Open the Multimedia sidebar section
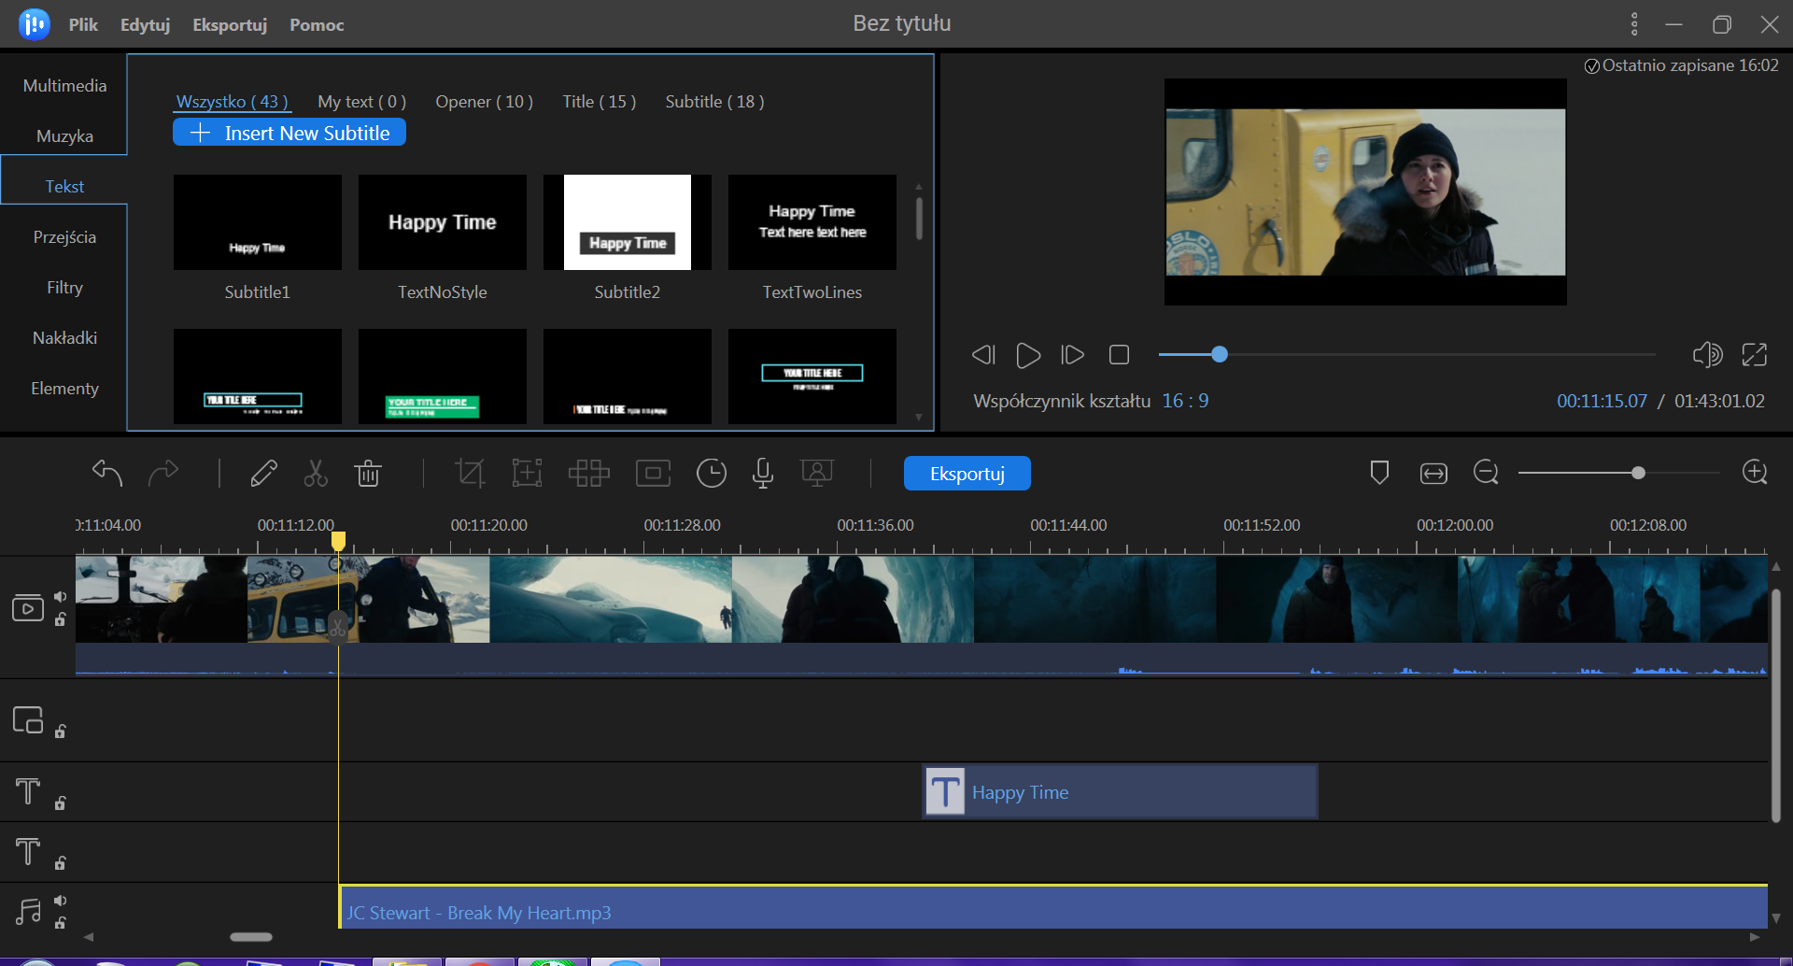Viewport: 1793px width, 966px height. click(64, 86)
